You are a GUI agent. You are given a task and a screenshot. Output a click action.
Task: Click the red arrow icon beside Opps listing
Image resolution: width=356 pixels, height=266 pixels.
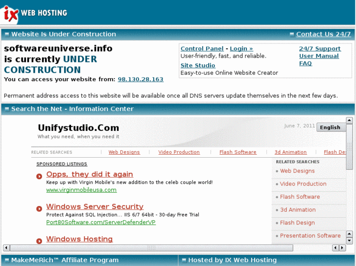pos(39,176)
